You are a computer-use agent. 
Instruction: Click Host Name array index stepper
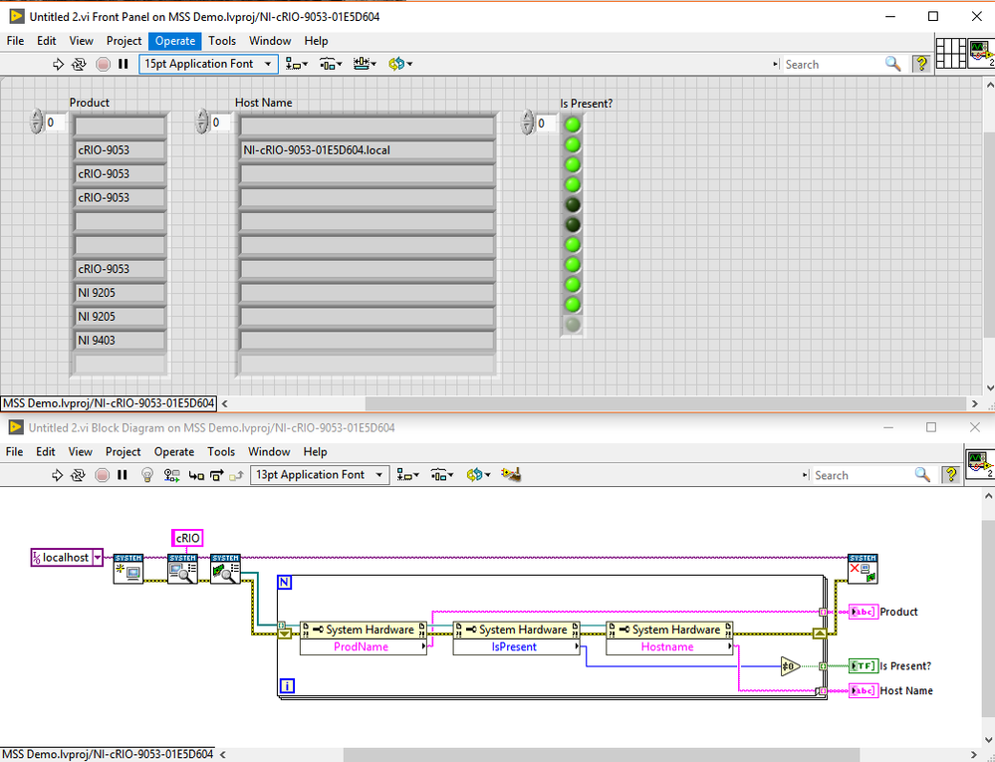tap(202, 122)
